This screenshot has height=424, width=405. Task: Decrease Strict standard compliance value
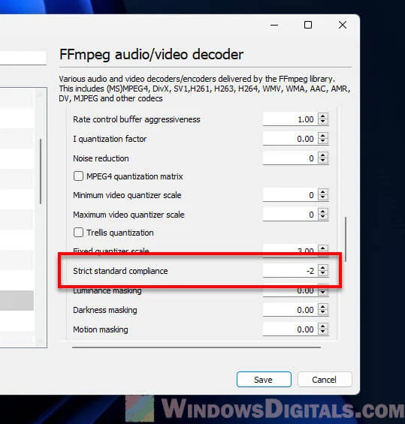point(322,273)
